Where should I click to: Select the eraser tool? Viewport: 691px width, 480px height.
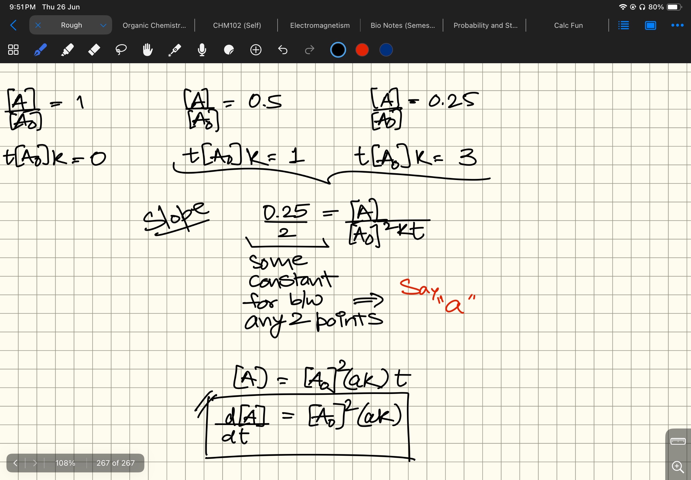[94, 50]
